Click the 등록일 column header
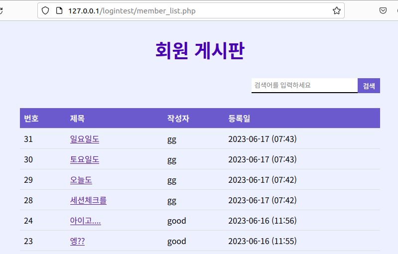Screen dimensions: 398x254 click(x=239, y=118)
